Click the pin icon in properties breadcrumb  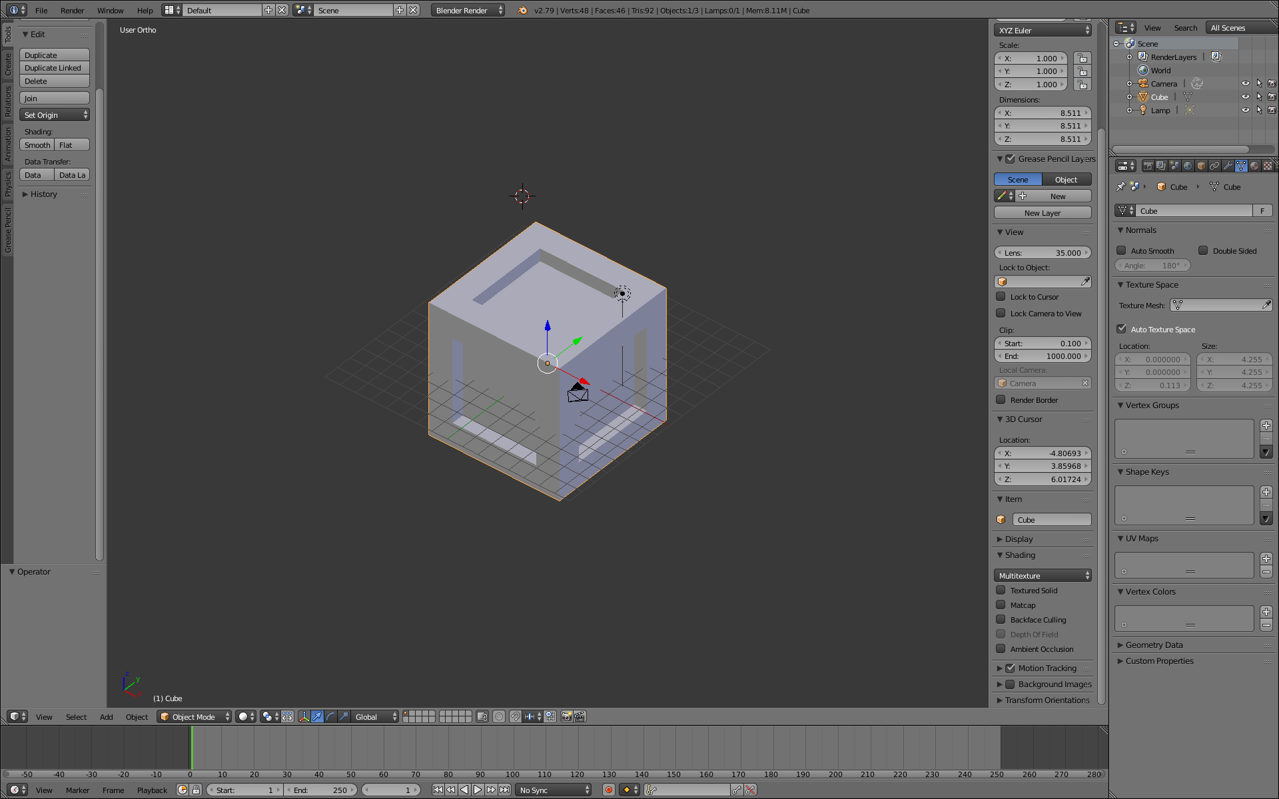(1120, 187)
